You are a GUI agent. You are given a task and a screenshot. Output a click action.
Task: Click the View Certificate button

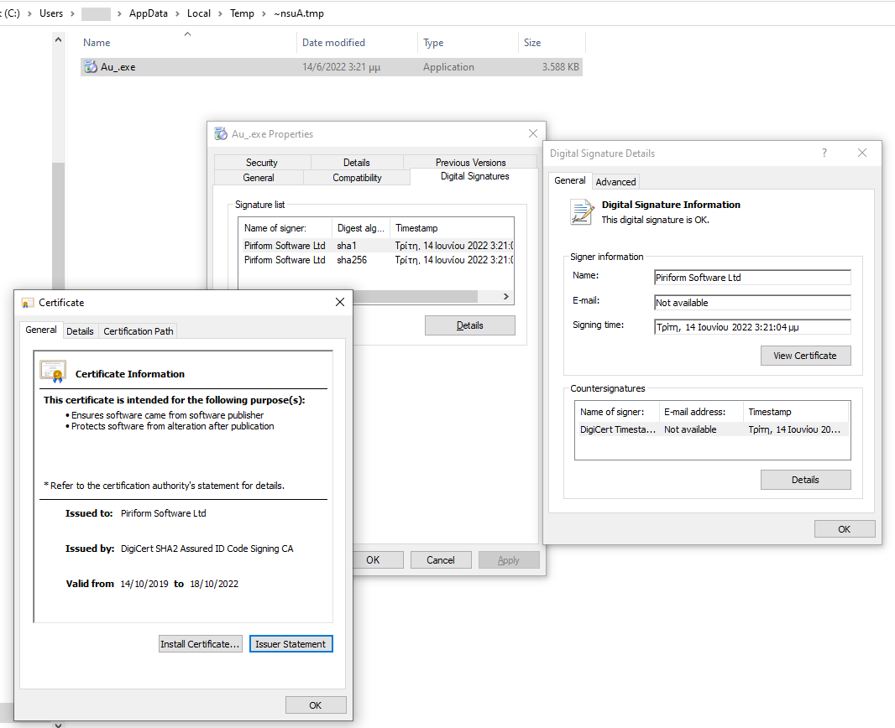click(x=805, y=356)
